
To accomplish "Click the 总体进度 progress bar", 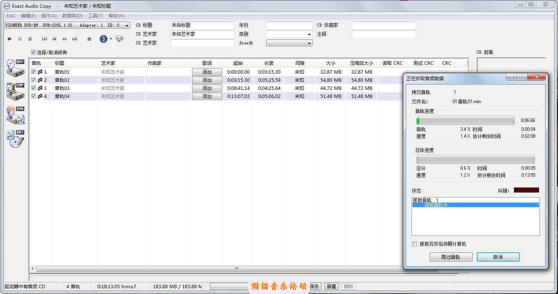I will pyautogui.click(x=476, y=159).
